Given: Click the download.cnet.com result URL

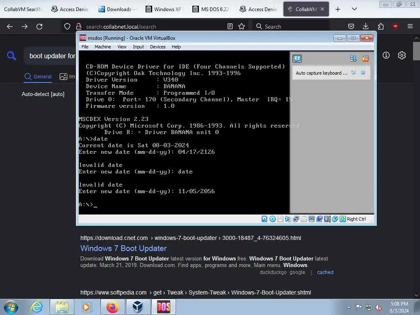Looking at the screenshot, I should click(x=191, y=238).
